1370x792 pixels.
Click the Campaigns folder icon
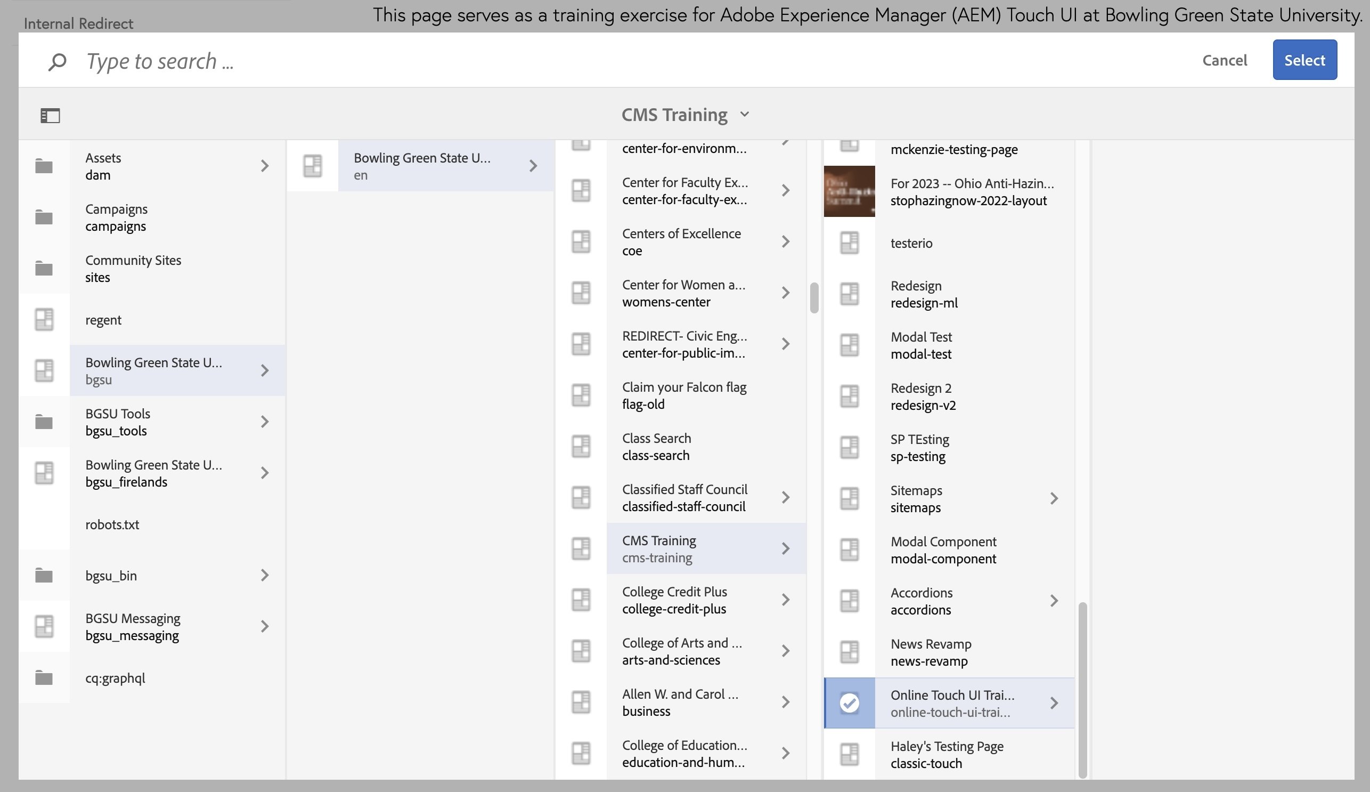pos(44,217)
